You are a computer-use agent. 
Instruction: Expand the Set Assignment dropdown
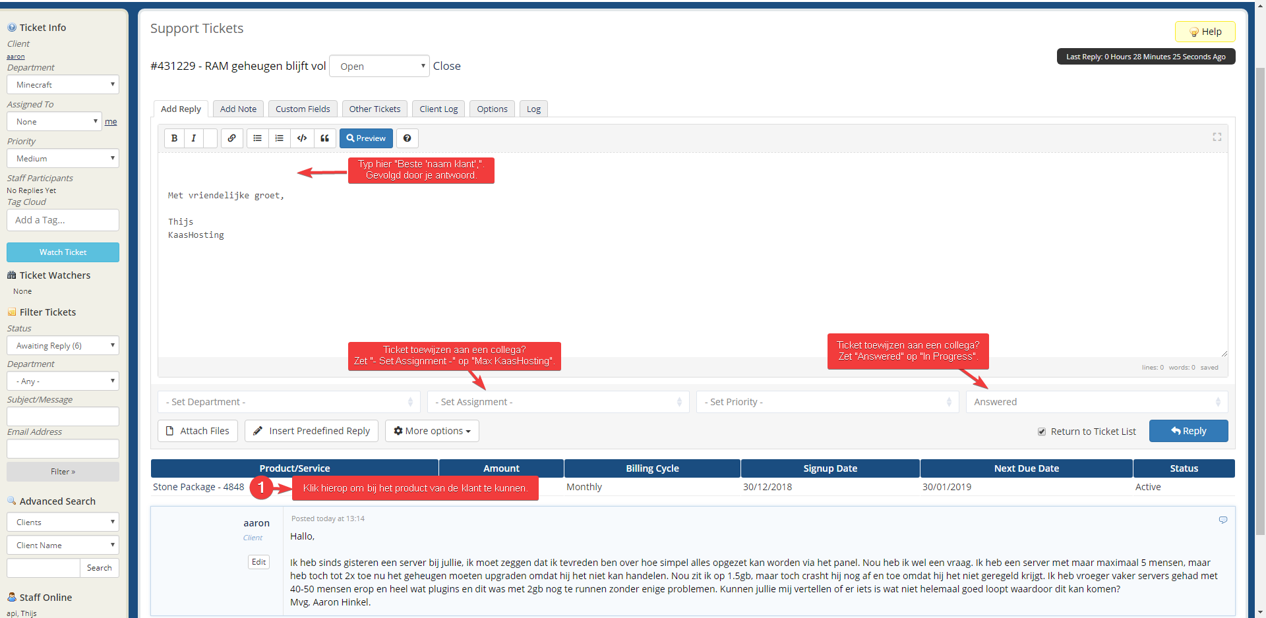point(558,402)
